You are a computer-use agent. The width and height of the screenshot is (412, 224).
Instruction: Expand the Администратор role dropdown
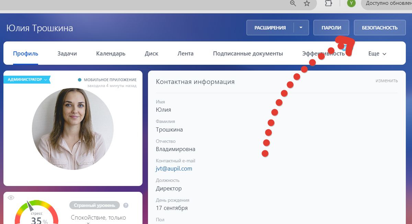pos(45,79)
